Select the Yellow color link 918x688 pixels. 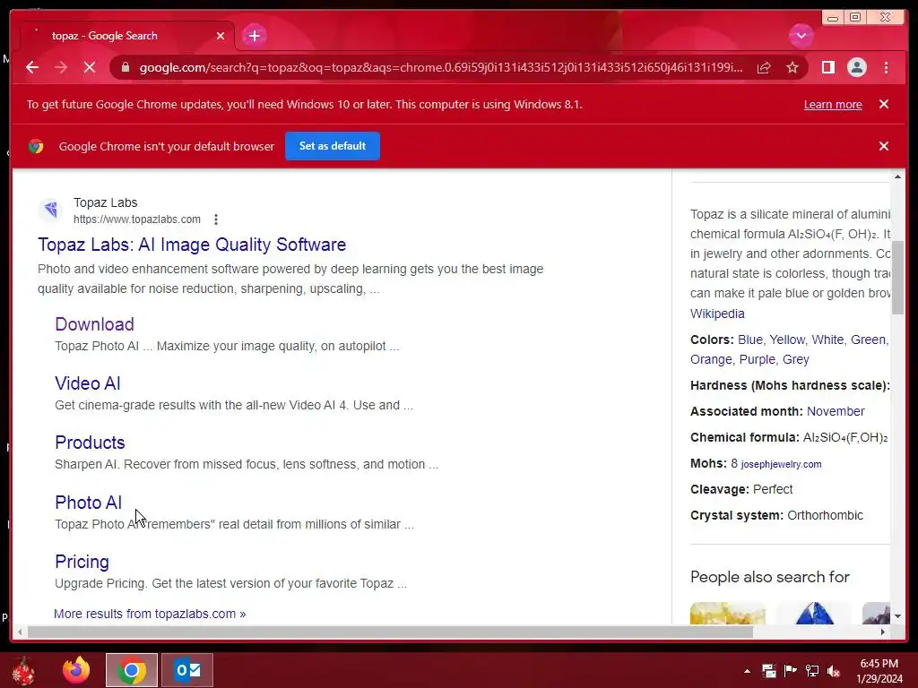point(787,340)
